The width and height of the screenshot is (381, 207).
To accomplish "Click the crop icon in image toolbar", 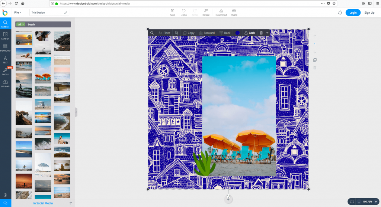I will pyautogui.click(x=176, y=33).
